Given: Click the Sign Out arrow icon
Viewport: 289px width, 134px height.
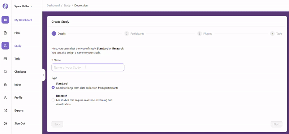Looking at the screenshot, I should [x=5, y=124].
